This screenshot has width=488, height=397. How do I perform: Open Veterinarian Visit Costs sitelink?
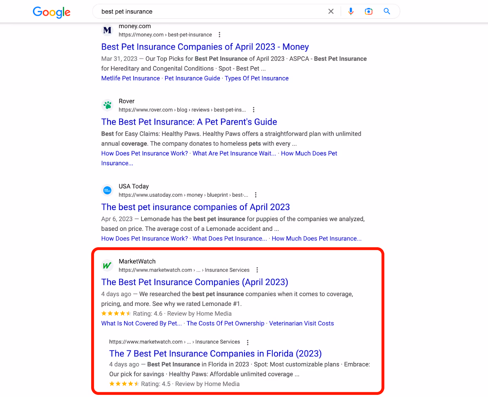301,324
